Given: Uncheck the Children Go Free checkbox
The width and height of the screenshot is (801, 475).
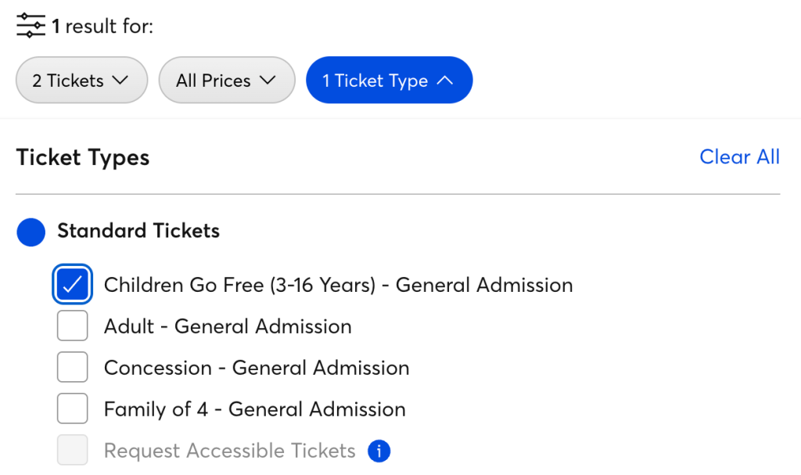Looking at the screenshot, I should (x=73, y=285).
